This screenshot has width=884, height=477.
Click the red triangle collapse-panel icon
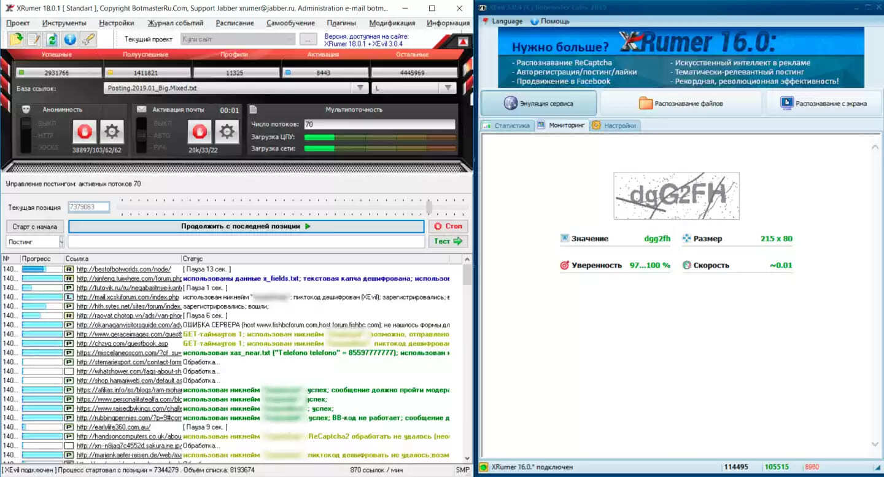coord(463,41)
